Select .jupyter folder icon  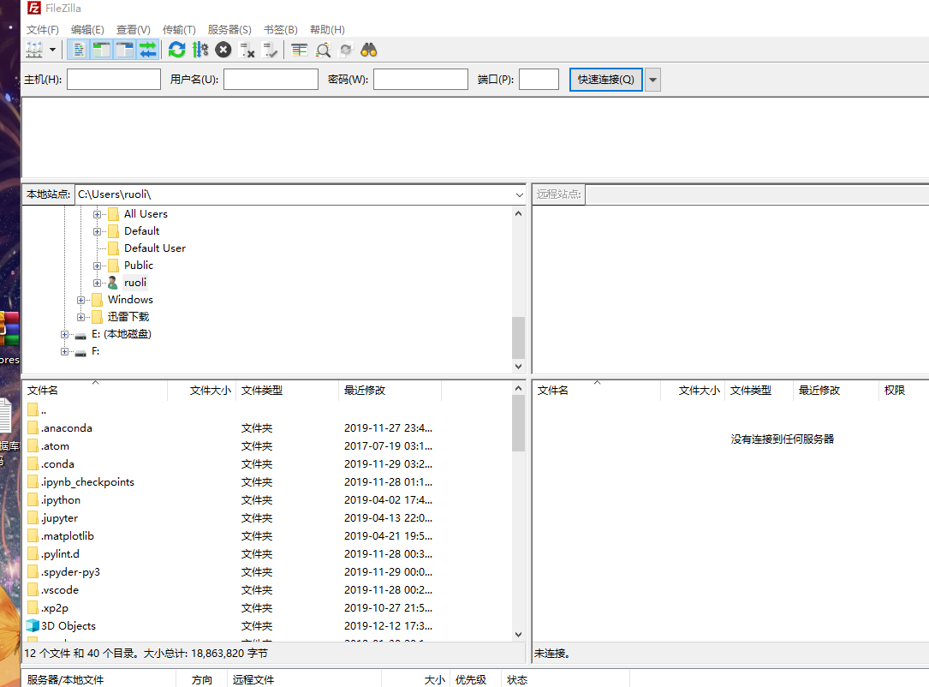[33, 518]
